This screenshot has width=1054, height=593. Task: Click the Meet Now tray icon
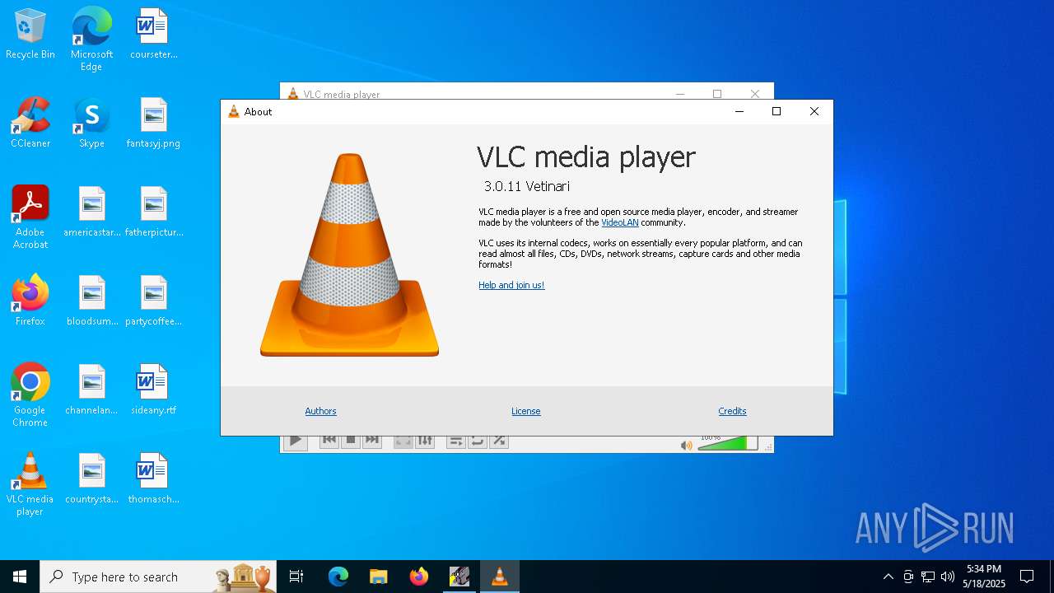coord(908,577)
